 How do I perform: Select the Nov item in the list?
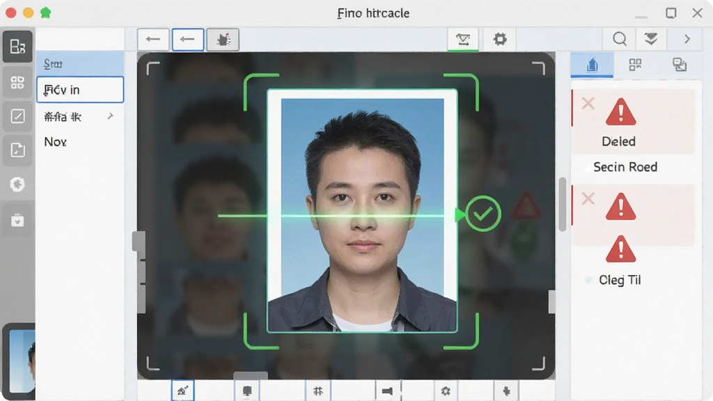point(56,142)
